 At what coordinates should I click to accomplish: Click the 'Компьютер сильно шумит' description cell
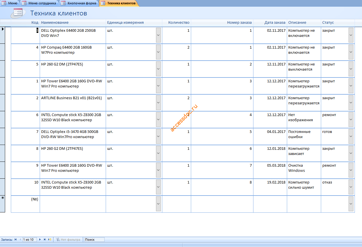click(x=304, y=187)
